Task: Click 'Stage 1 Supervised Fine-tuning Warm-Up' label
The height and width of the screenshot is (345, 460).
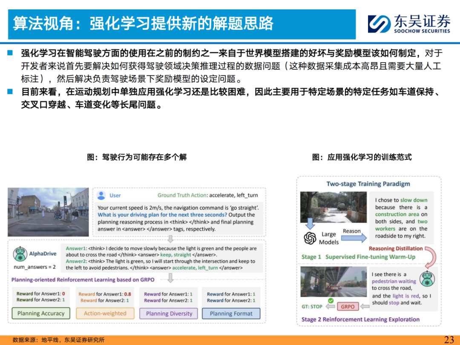Action: coord(359,257)
